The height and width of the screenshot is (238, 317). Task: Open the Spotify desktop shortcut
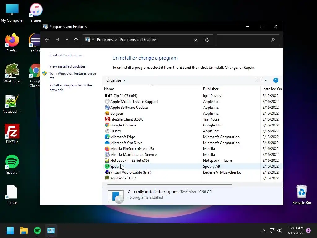coord(12,164)
